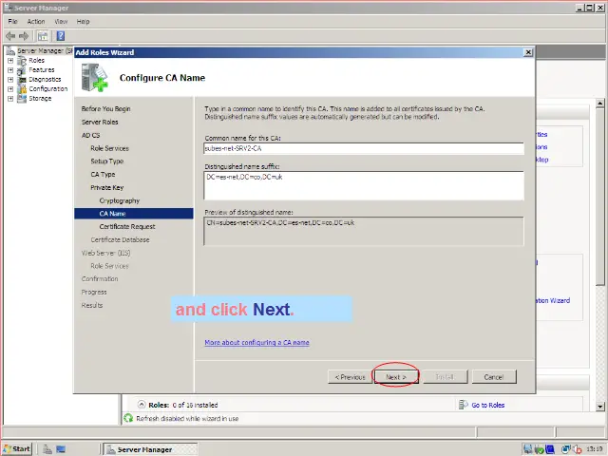Click the Previous button

point(350,377)
